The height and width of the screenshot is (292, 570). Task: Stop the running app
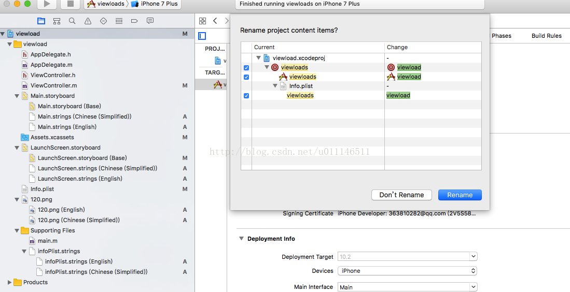click(x=71, y=4)
